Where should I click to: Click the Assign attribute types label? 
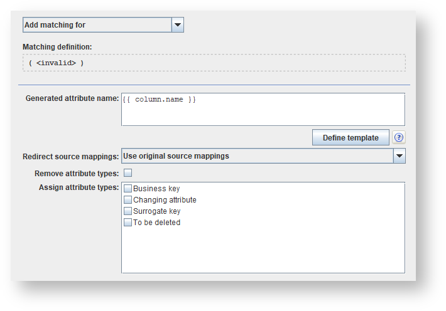pyautogui.click(x=79, y=187)
